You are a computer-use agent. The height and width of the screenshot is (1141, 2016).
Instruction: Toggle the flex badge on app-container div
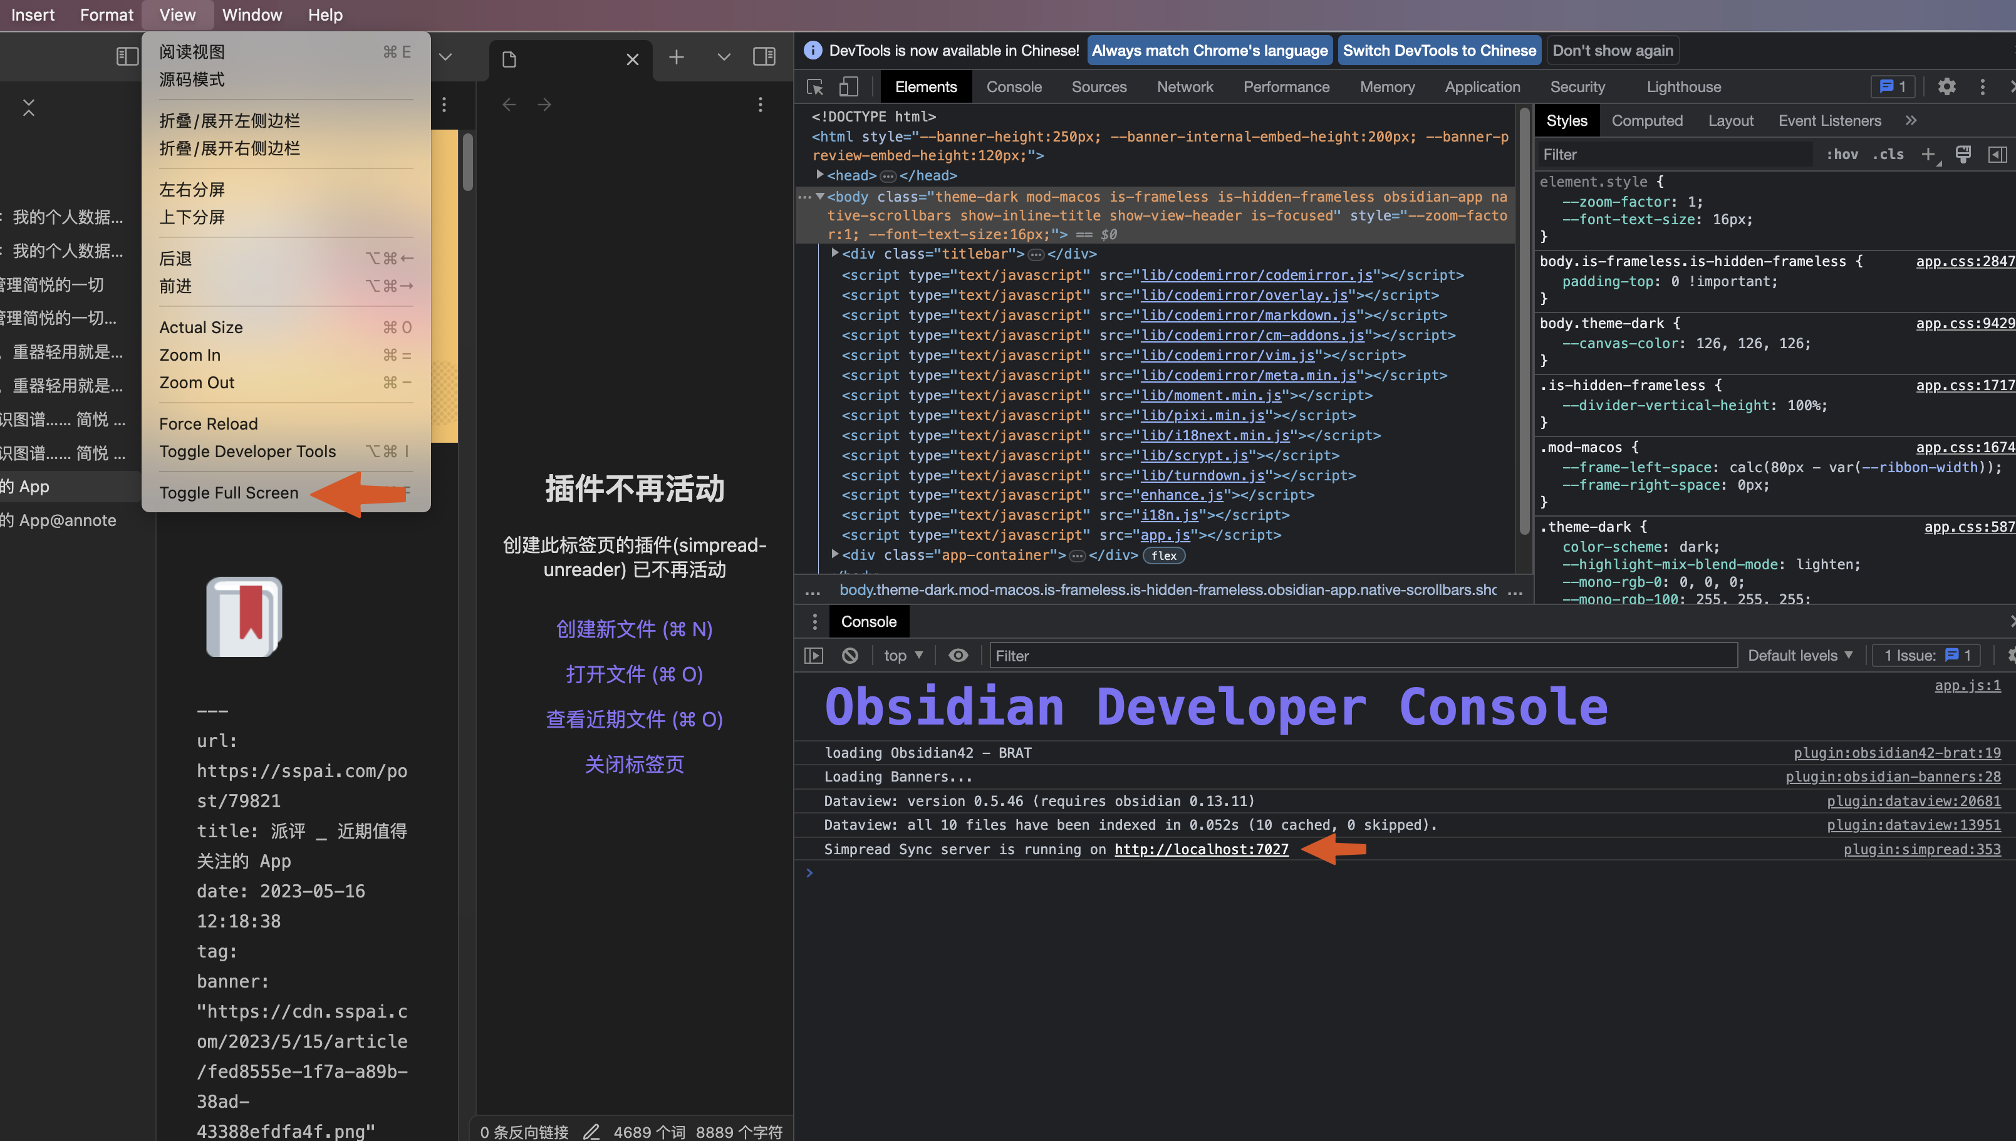[1163, 555]
